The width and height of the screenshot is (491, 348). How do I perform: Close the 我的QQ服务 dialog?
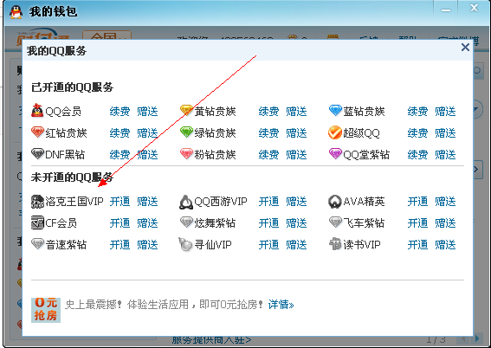click(465, 48)
